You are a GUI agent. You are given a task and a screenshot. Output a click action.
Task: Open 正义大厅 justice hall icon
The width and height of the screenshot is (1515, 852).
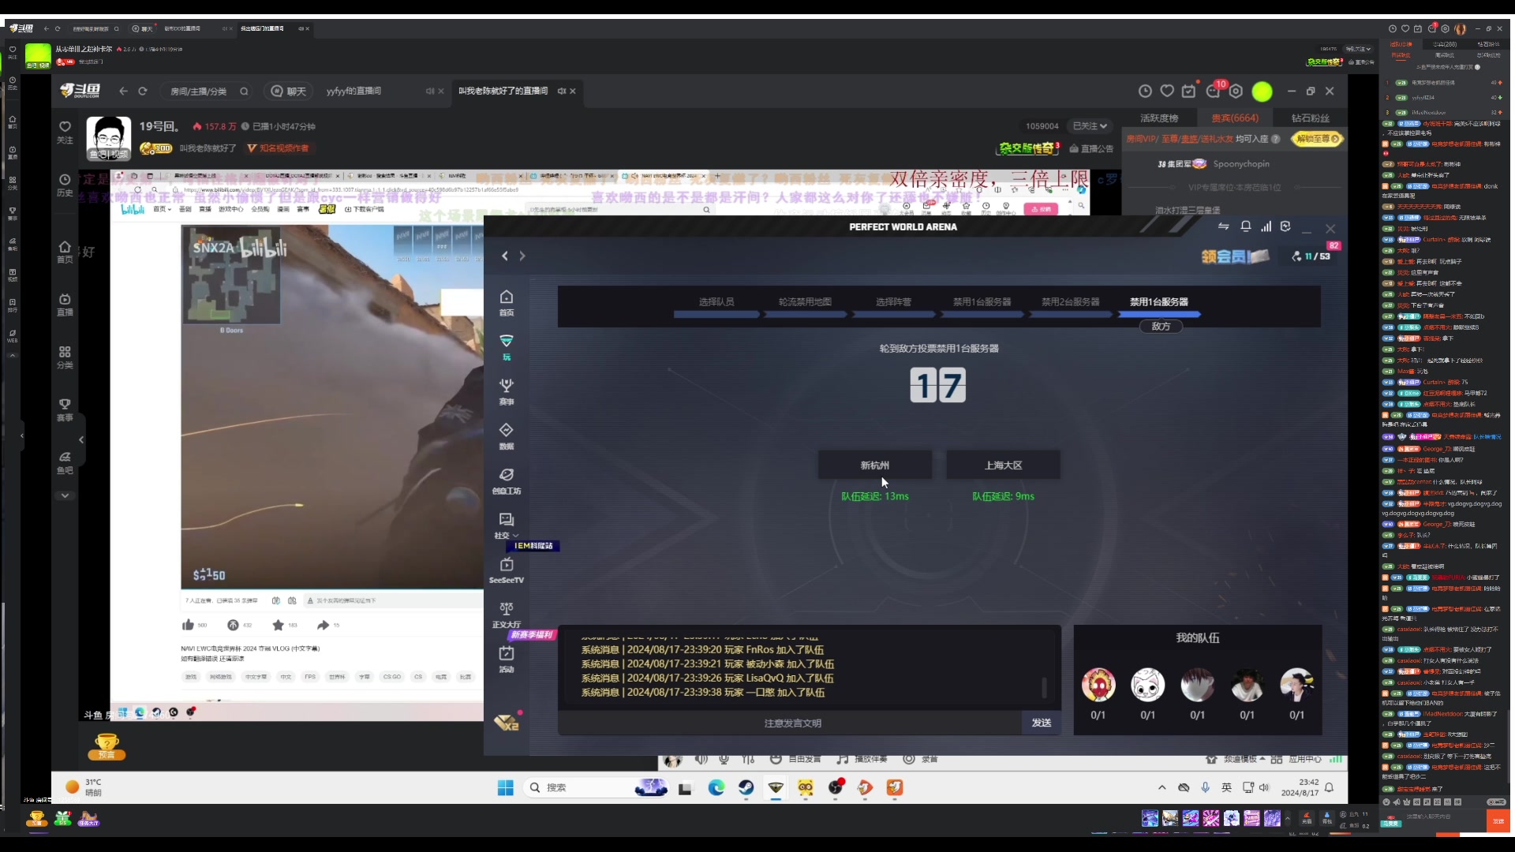[x=507, y=615]
